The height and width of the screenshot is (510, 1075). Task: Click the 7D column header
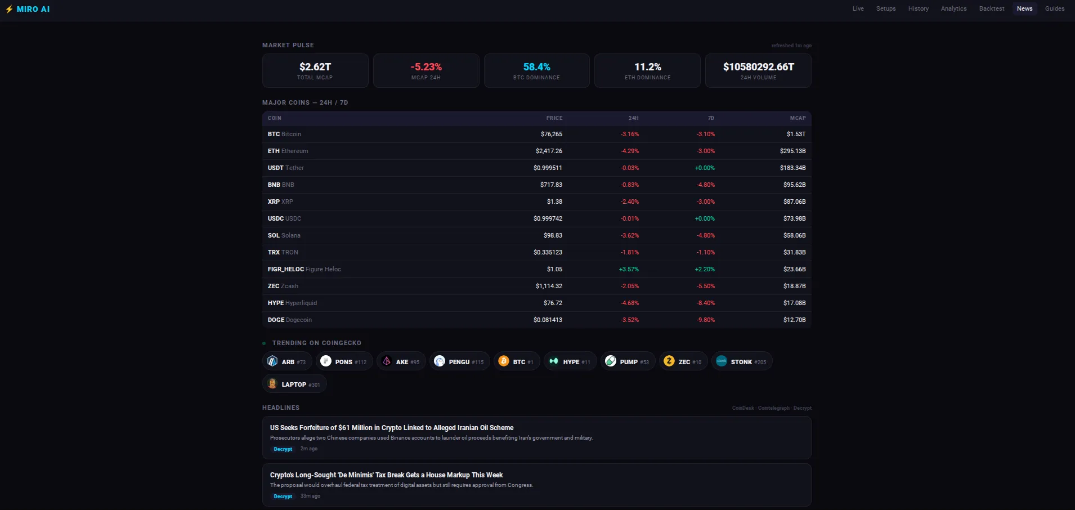[x=711, y=118]
